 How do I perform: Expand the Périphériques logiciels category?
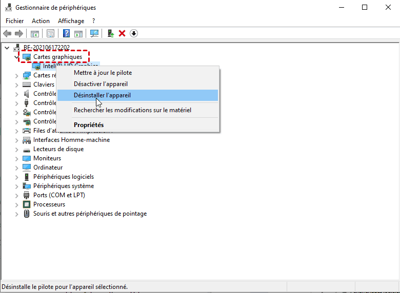(16, 177)
